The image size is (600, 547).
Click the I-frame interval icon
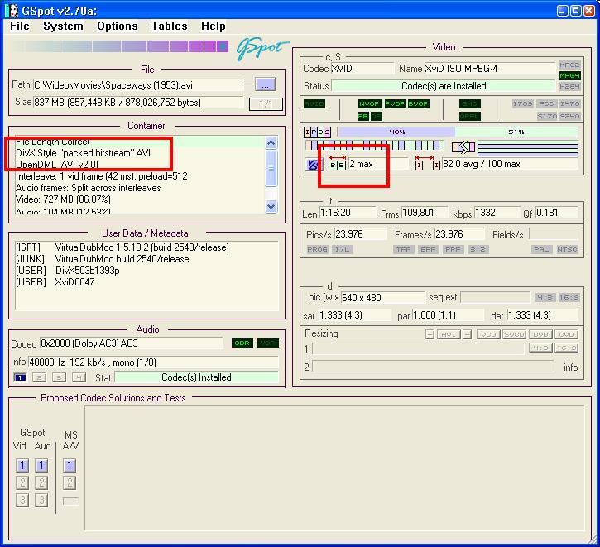click(x=427, y=163)
